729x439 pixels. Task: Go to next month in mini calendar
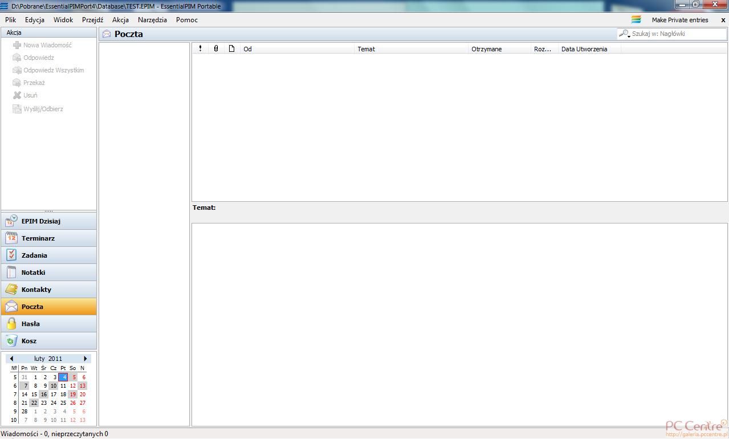85,359
